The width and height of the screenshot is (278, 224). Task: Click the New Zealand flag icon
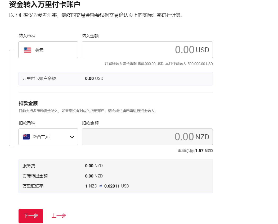[x=26, y=137]
